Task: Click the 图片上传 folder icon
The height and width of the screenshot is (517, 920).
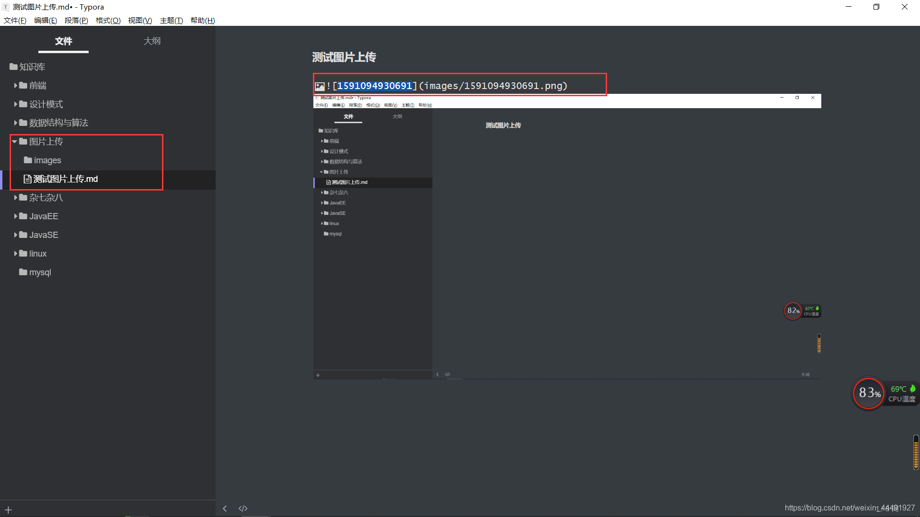Action: (23, 141)
